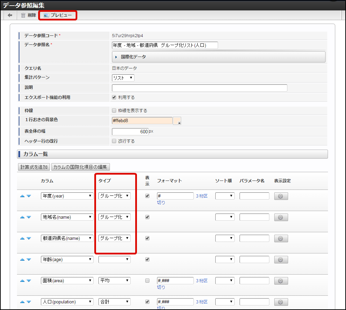Open display settings gear for 年度 row

pos(281,196)
